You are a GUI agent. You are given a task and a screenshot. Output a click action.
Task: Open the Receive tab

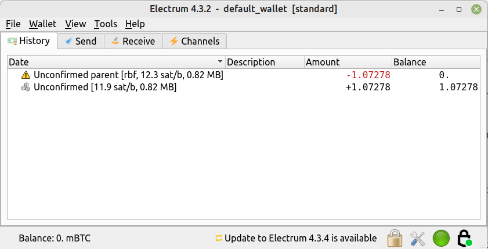[x=133, y=41]
